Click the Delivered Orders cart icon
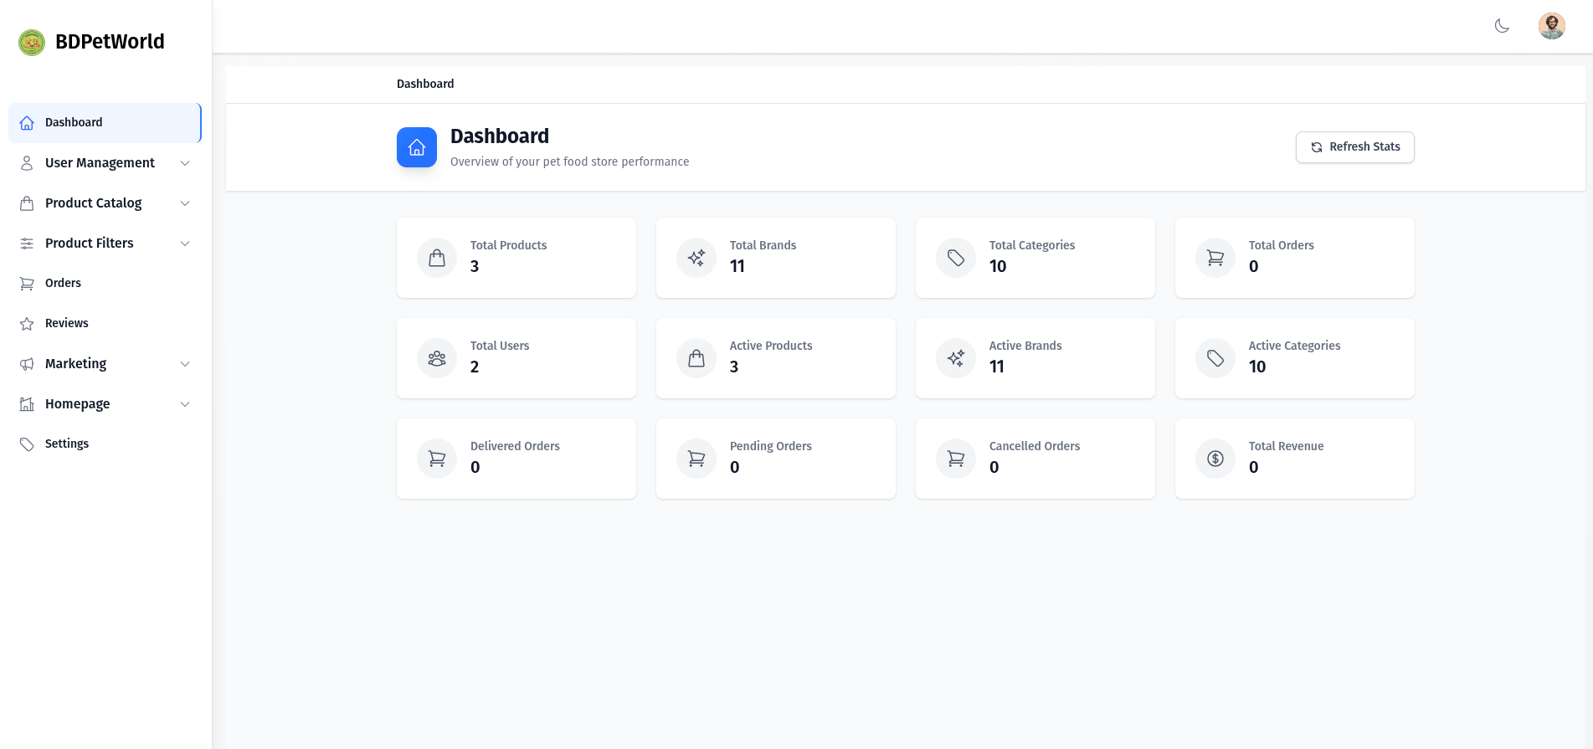The image size is (1593, 749). (437, 459)
